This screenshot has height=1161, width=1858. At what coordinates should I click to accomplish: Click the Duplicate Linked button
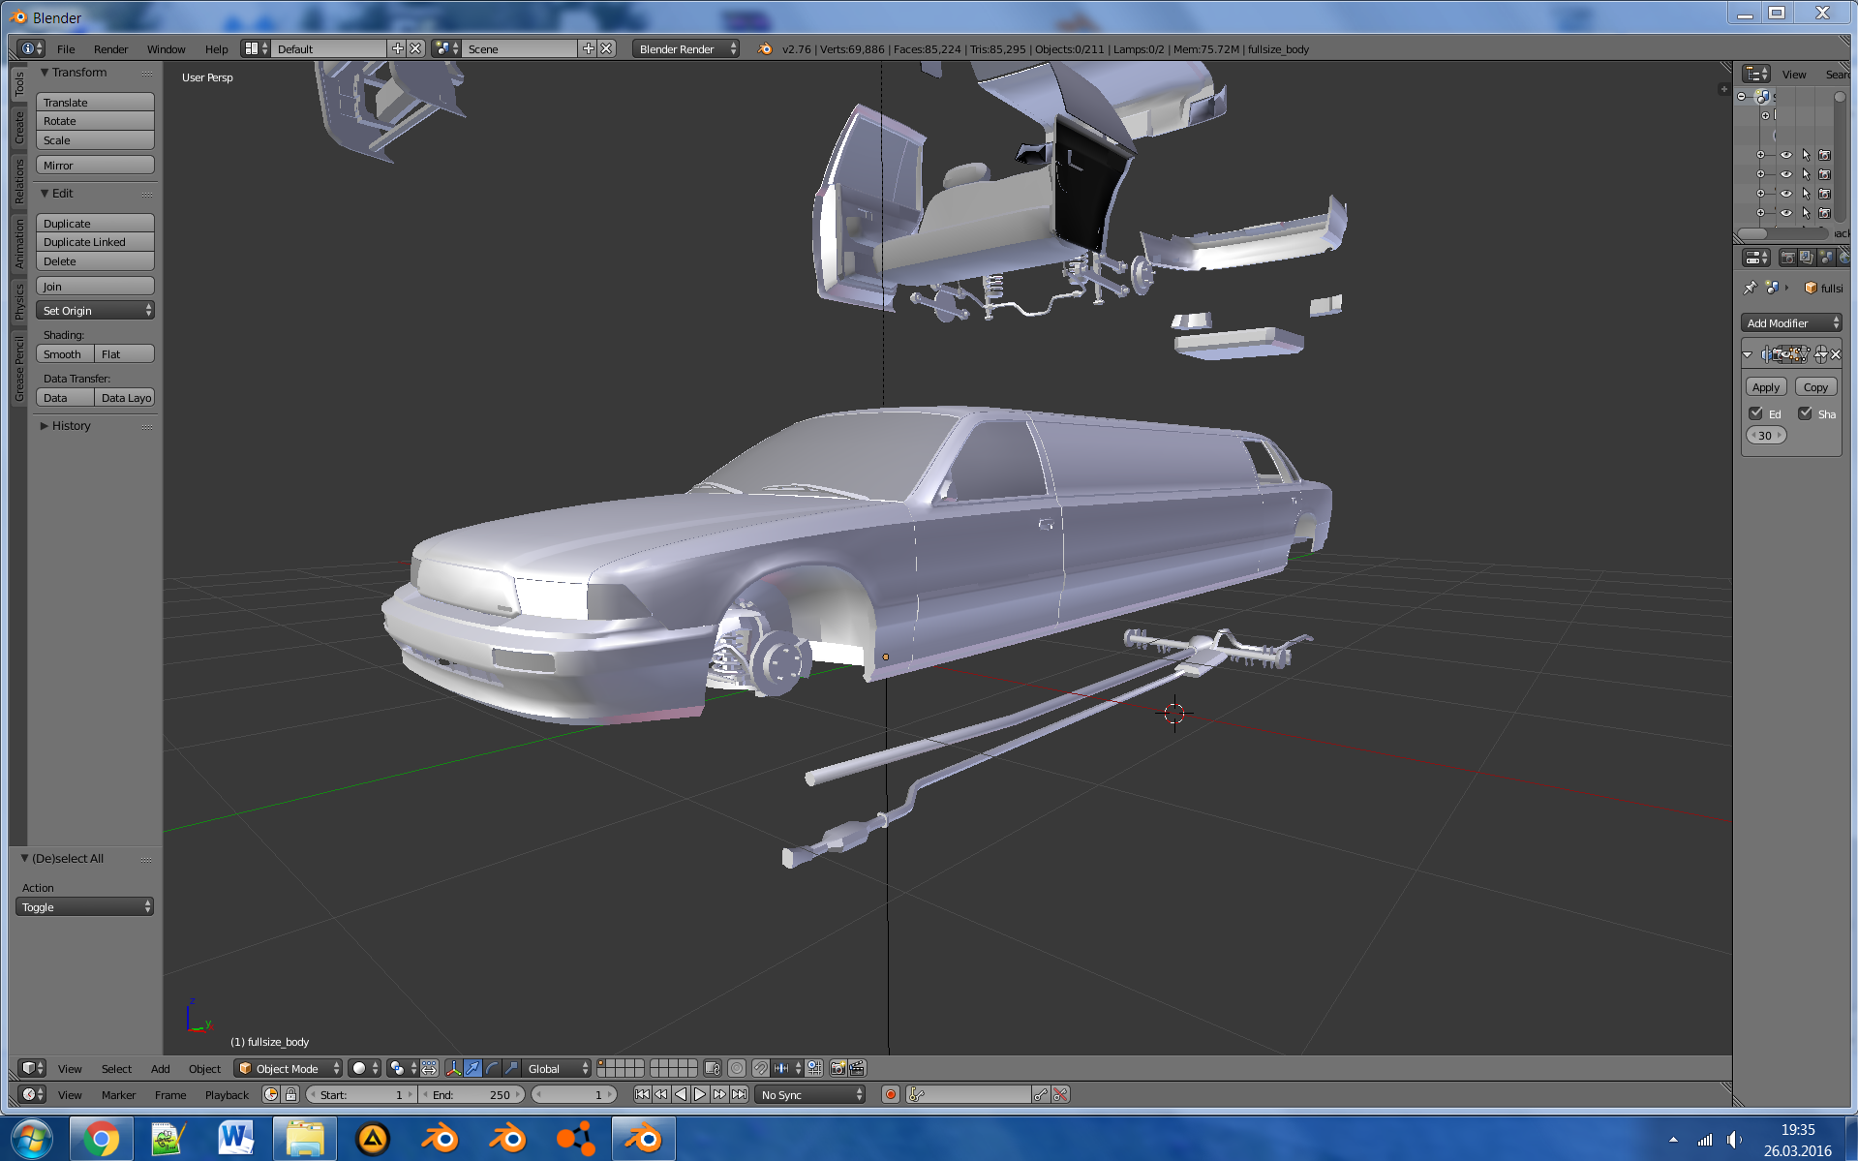[x=95, y=242]
